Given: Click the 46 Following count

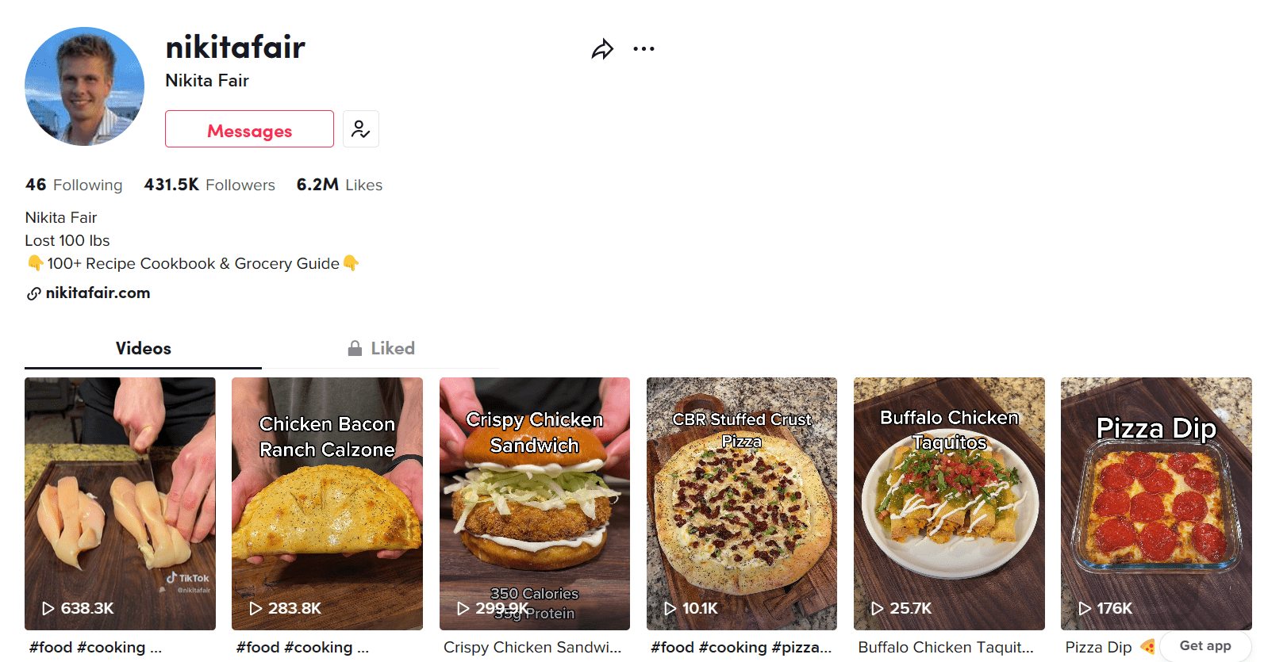Looking at the screenshot, I should pyautogui.click(x=74, y=185).
